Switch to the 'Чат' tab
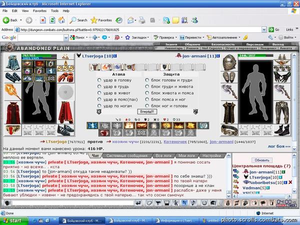 click(95, 155)
